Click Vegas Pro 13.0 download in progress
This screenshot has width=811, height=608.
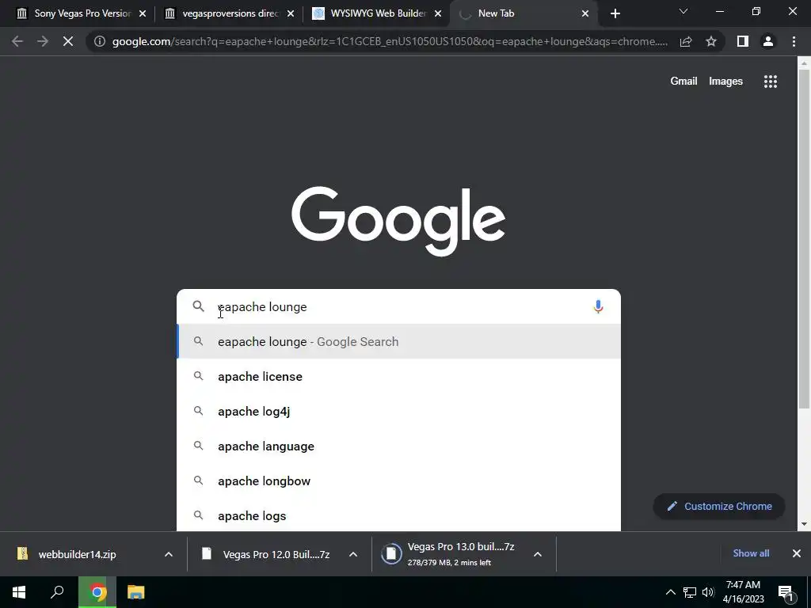point(450,554)
